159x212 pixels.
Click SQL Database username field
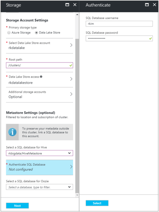tap(119, 24)
